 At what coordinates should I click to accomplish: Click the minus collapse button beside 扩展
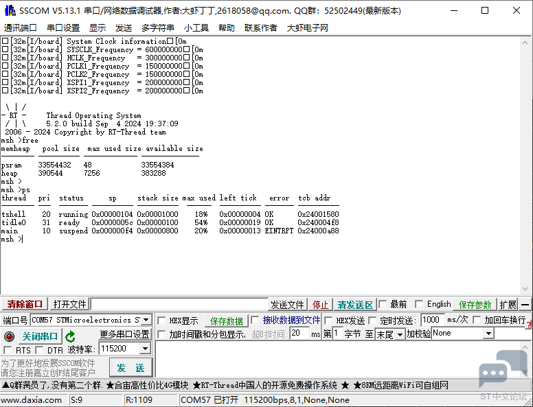coord(525,305)
